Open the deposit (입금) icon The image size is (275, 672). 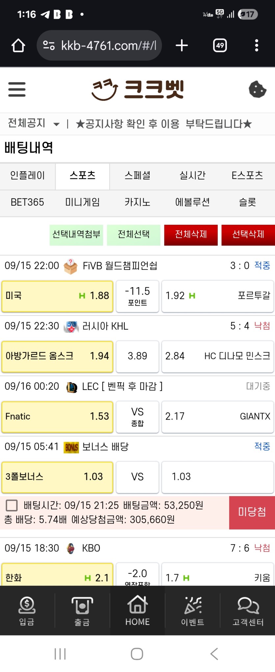[x=27, y=611]
